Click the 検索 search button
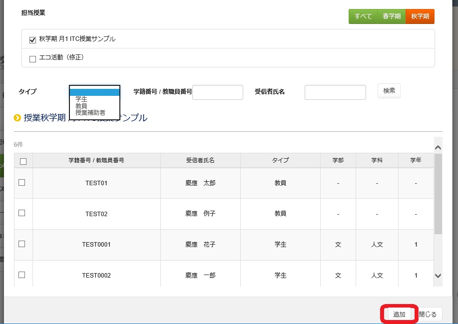The image size is (458, 324). point(389,91)
